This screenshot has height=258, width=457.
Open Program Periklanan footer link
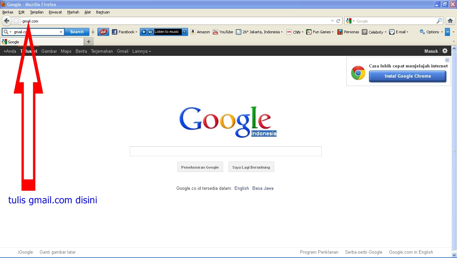tap(319, 252)
